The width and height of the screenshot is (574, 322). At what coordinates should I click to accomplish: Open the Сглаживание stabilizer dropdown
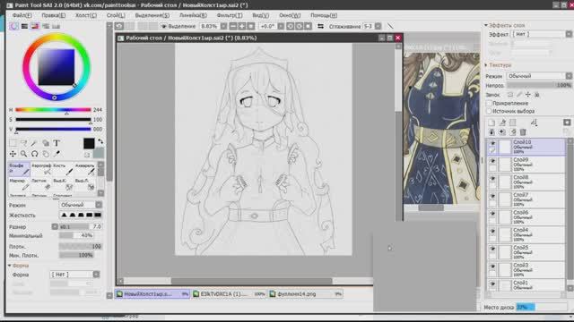coord(378,26)
